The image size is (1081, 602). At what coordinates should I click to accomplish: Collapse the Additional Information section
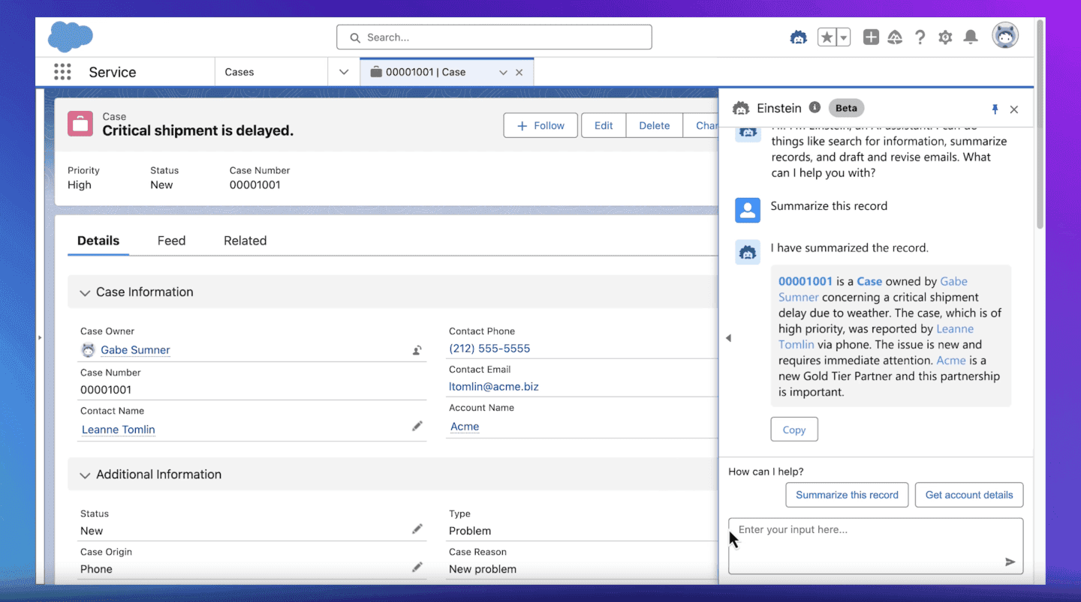point(85,475)
